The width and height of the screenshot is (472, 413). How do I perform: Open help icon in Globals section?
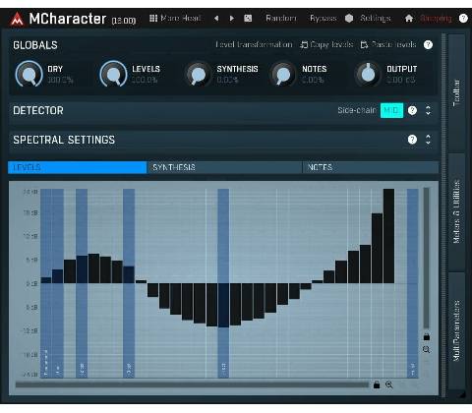[x=428, y=44]
